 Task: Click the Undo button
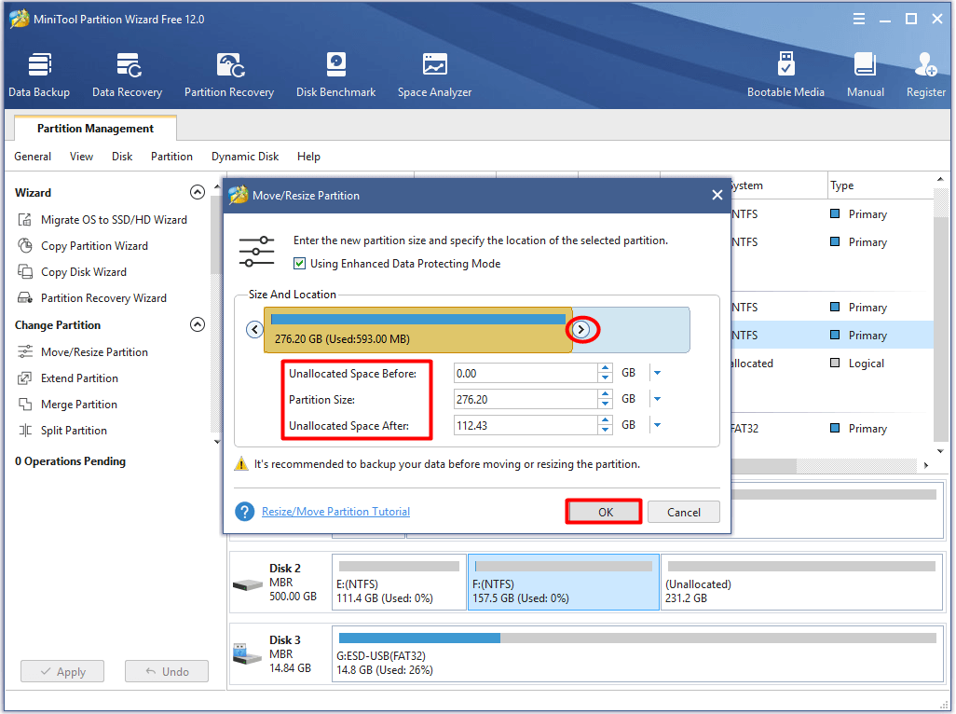coord(167,672)
